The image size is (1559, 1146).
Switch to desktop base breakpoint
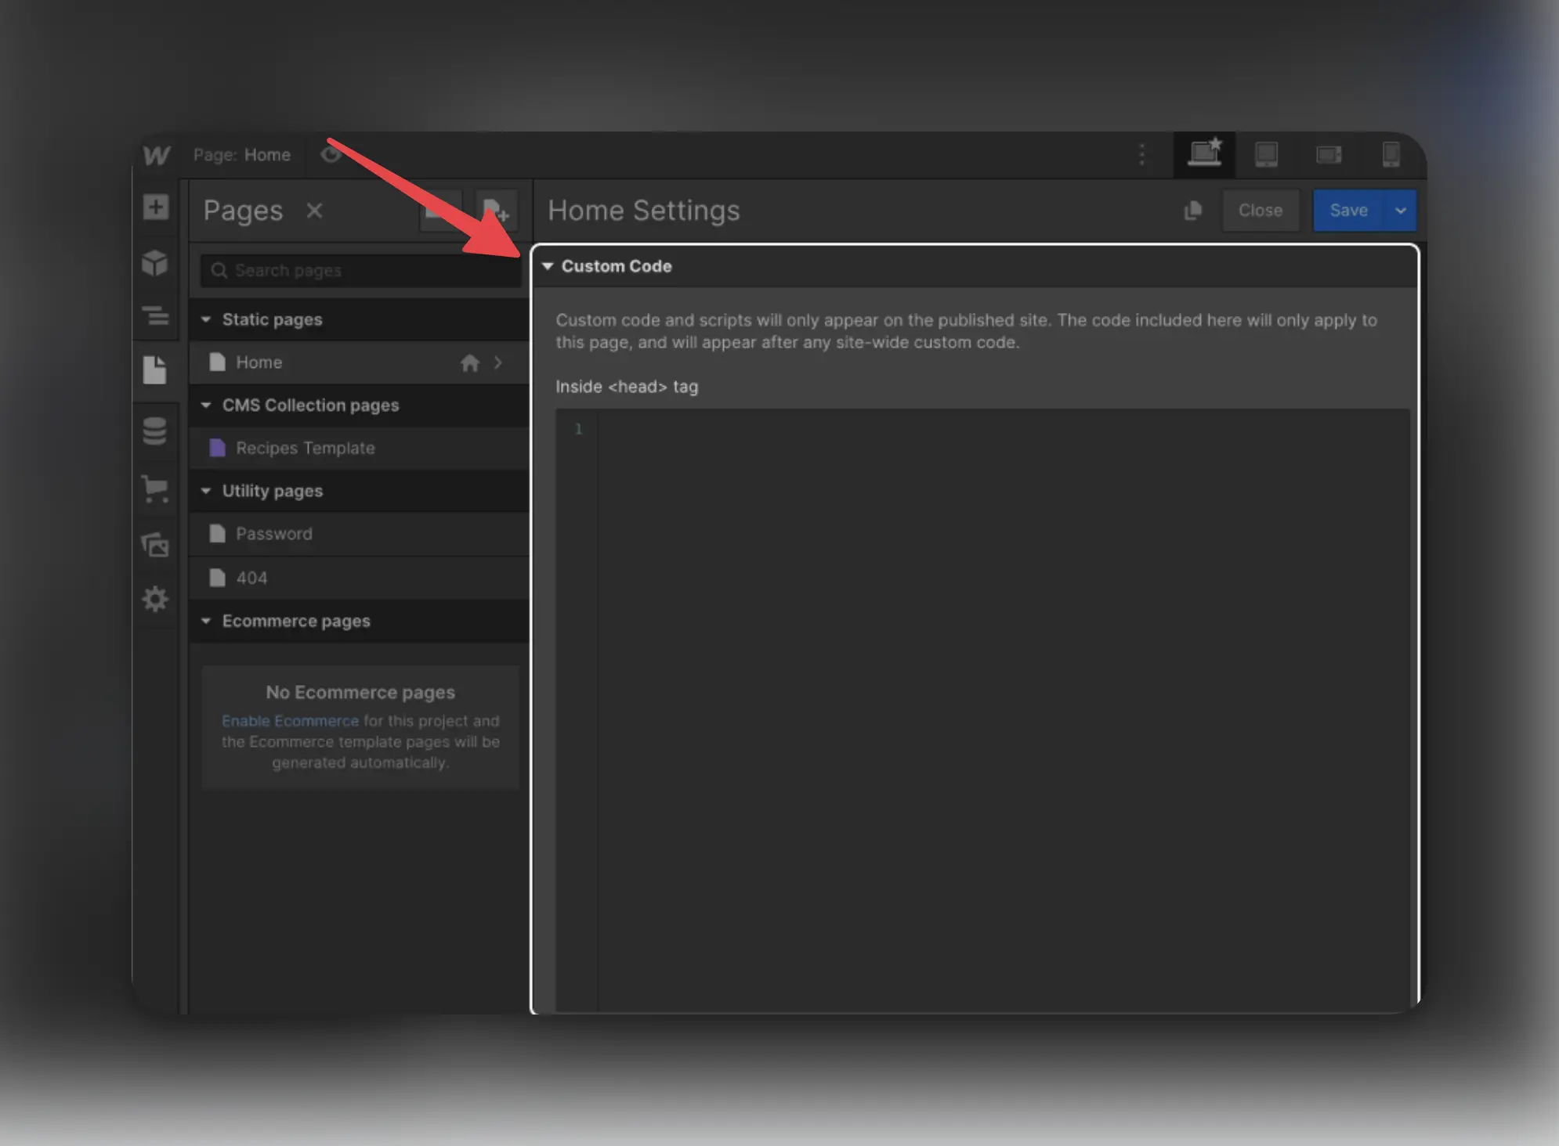pos(1205,154)
